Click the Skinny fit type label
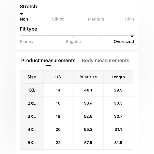 click(x=27, y=42)
